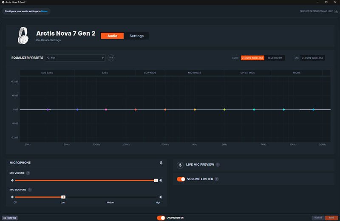Click the white headset product image

tap(23, 36)
